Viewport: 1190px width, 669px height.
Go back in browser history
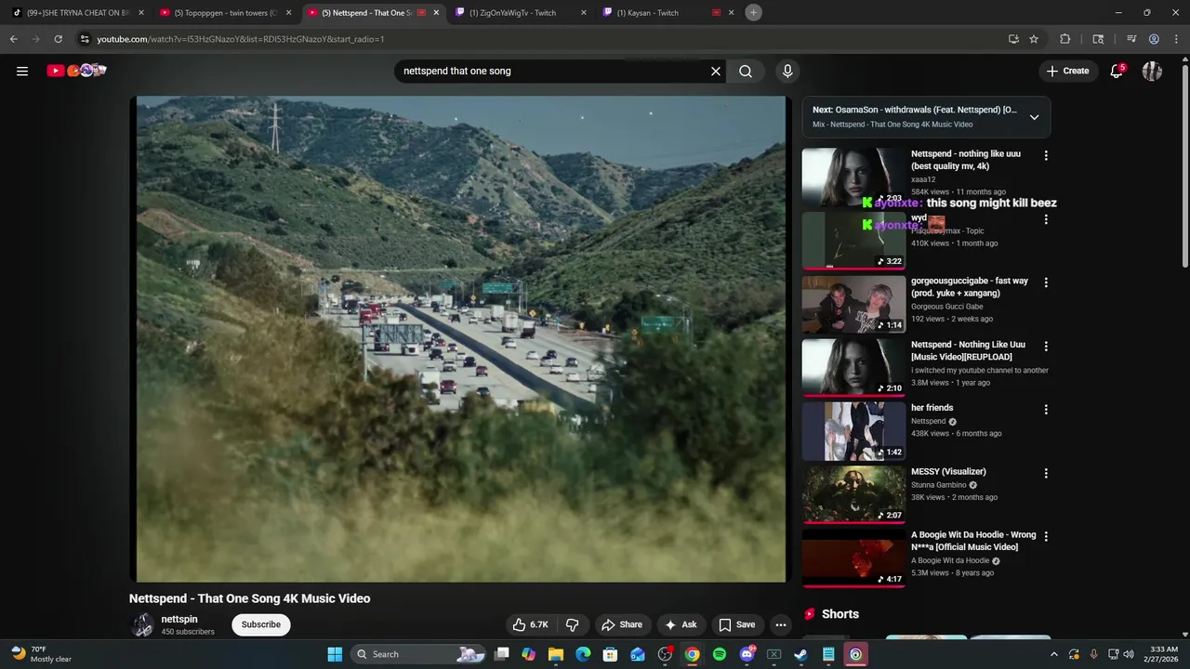[x=13, y=39]
